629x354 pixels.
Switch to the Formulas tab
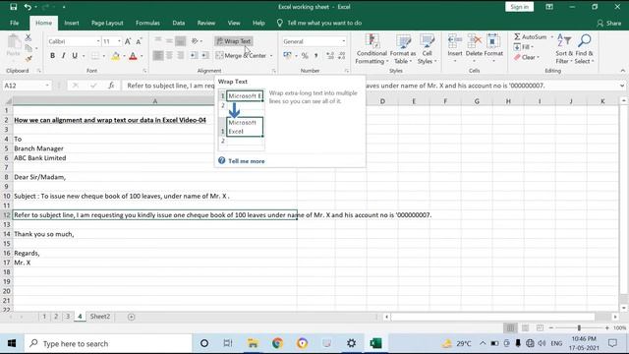147,23
